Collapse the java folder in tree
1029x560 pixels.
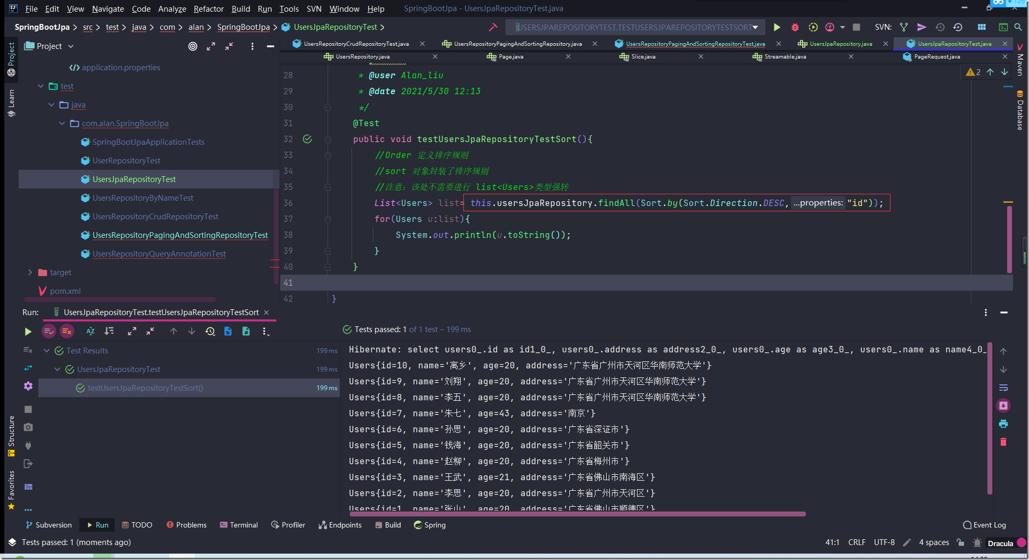point(51,105)
